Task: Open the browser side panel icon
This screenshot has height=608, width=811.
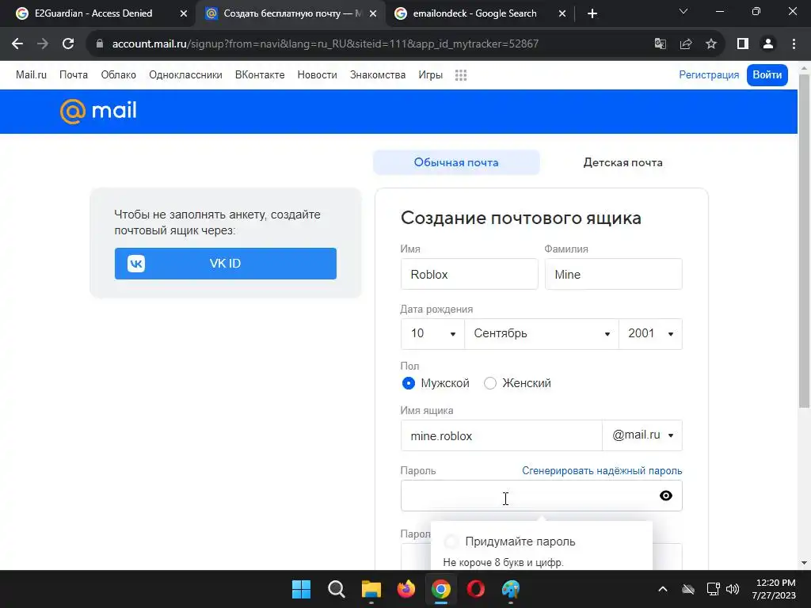Action: 743,44
